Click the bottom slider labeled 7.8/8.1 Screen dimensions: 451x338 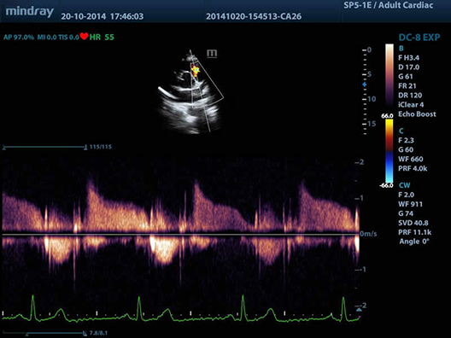point(44,334)
